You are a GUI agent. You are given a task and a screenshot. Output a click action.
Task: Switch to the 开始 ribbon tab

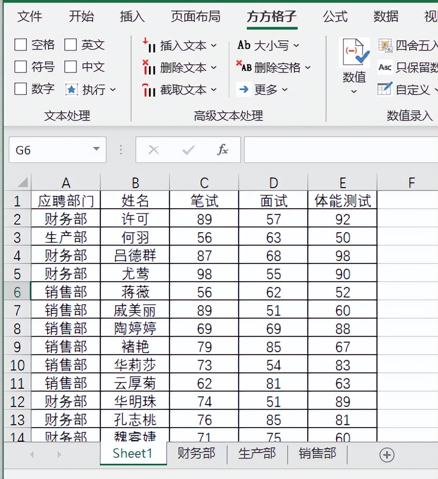pyautogui.click(x=81, y=16)
